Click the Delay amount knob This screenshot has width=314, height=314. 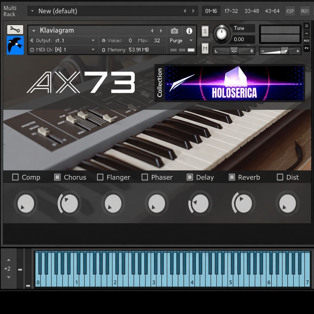point(200,203)
